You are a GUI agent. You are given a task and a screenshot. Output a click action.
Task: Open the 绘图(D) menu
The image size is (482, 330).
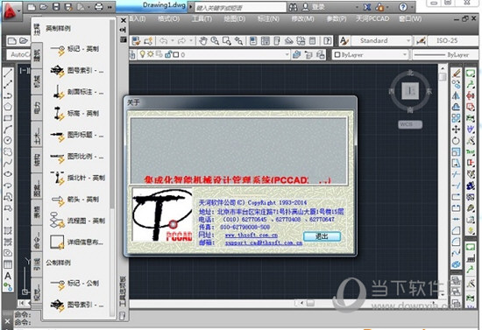click(235, 19)
